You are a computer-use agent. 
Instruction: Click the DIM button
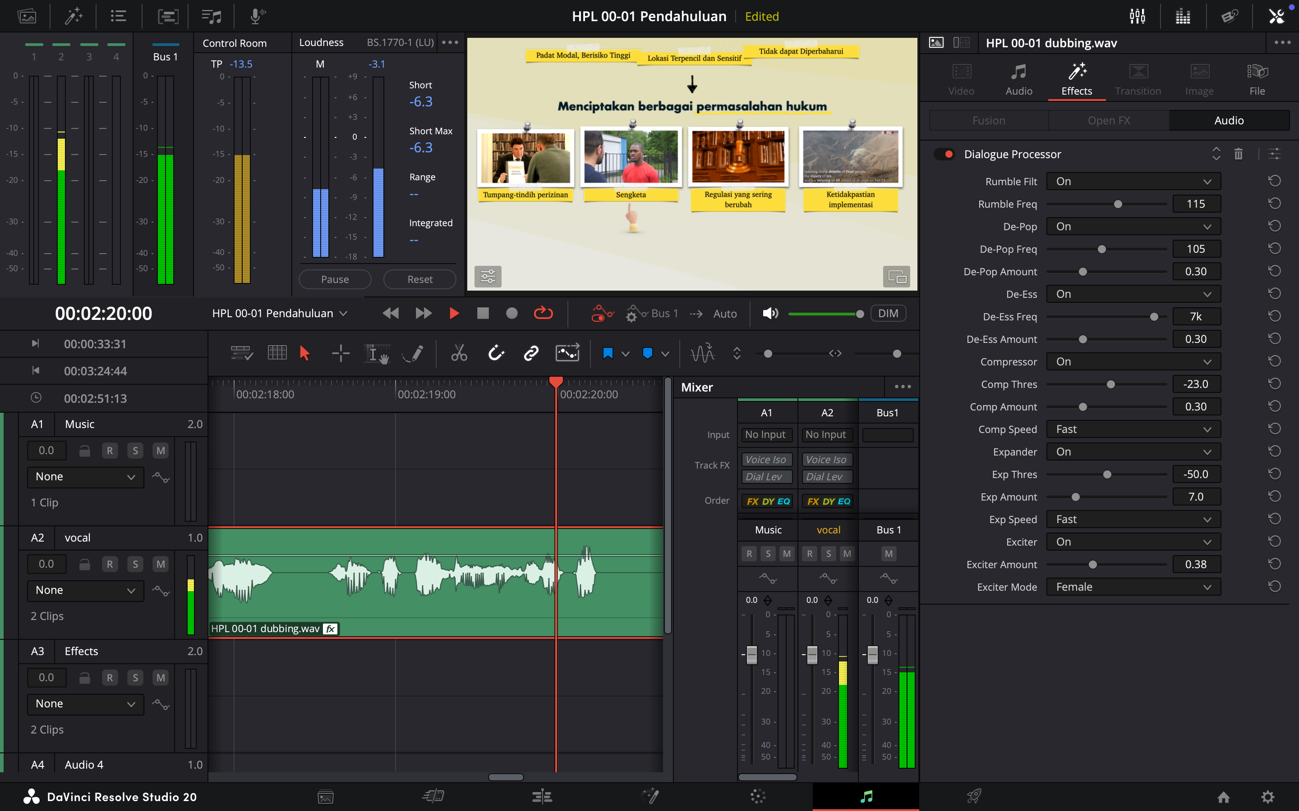(x=888, y=313)
